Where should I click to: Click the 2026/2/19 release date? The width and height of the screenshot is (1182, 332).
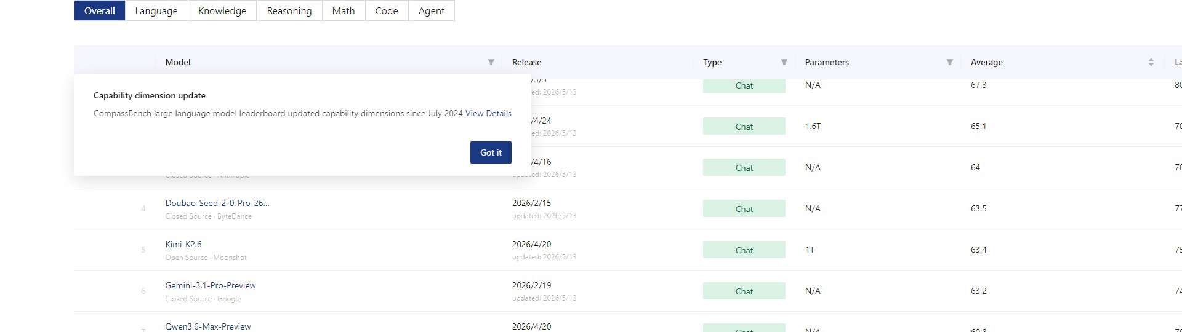point(531,285)
